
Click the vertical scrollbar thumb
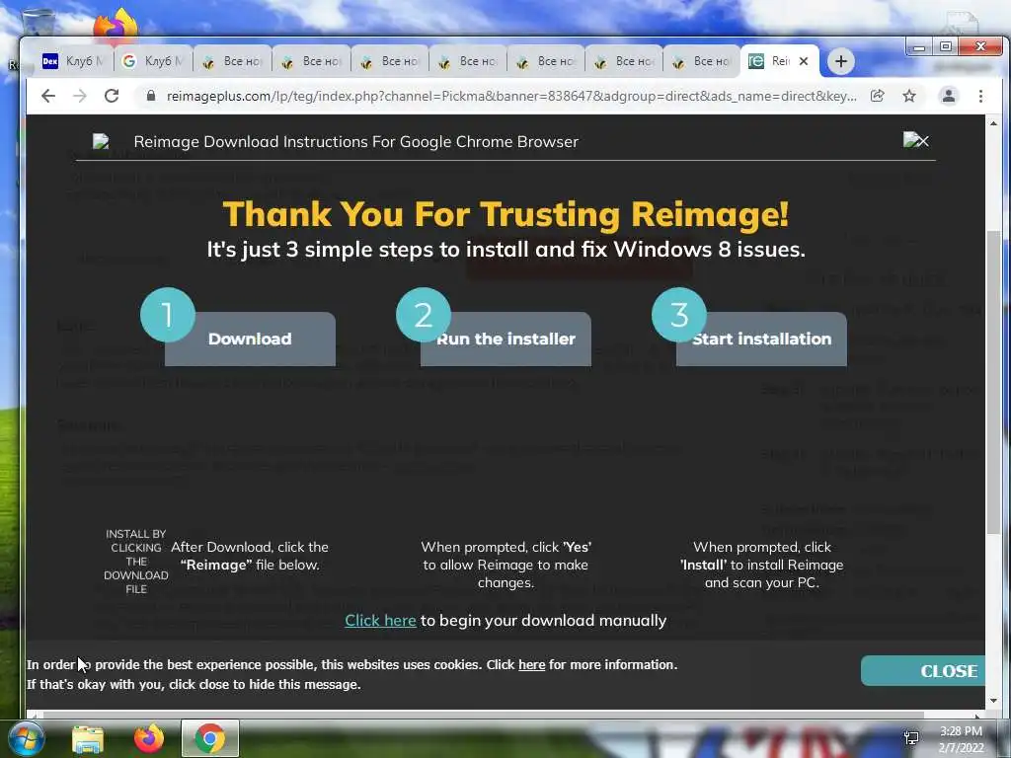[x=993, y=380]
